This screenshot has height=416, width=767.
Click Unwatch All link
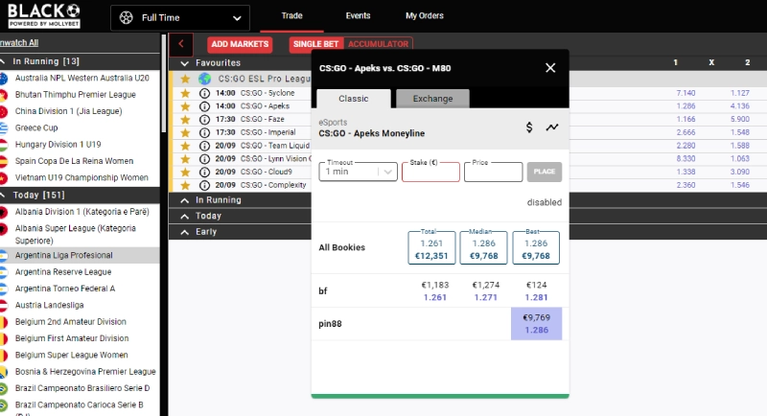[18, 42]
